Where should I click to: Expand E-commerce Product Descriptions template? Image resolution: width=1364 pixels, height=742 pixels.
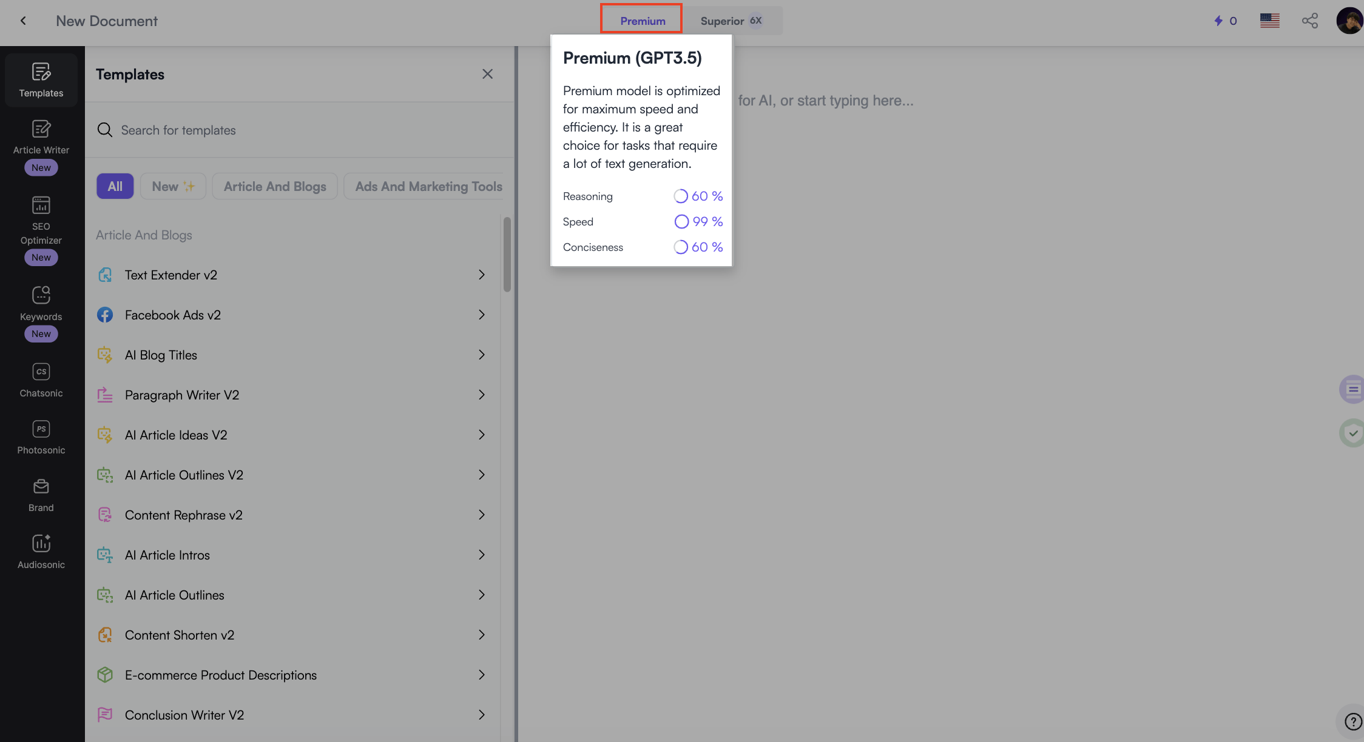[x=482, y=675]
